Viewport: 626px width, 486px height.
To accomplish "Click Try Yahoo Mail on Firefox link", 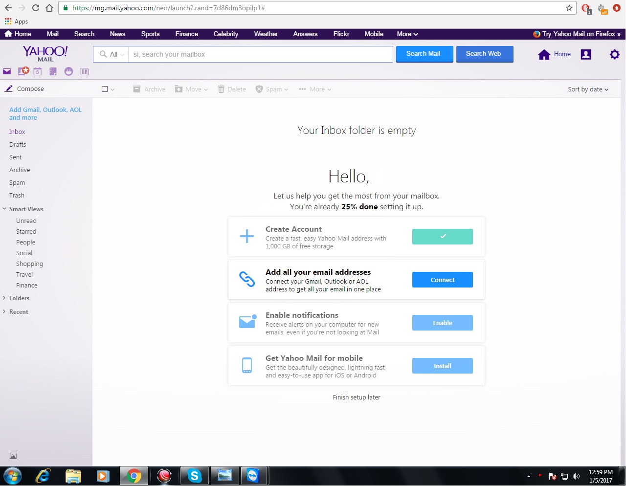I will (577, 34).
